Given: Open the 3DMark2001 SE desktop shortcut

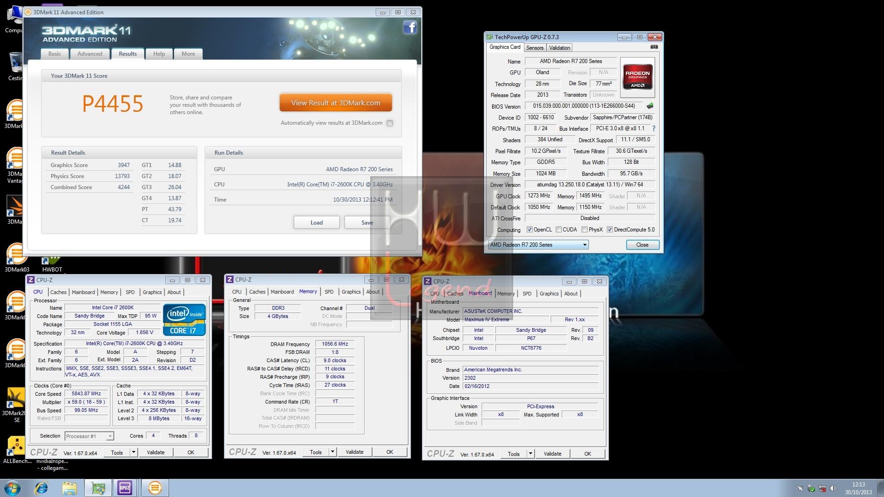Looking at the screenshot, I should pos(15,405).
